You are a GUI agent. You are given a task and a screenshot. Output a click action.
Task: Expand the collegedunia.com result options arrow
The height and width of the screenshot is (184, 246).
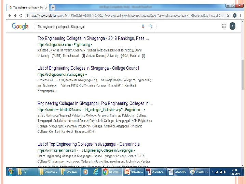[x=92, y=45]
